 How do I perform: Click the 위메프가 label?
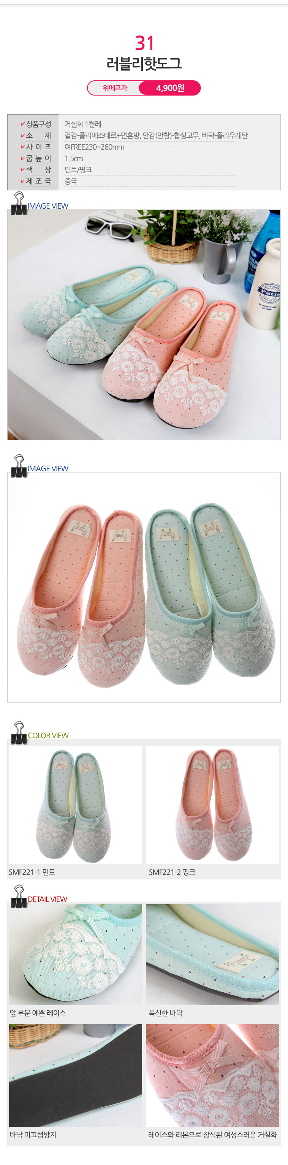coord(115,88)
